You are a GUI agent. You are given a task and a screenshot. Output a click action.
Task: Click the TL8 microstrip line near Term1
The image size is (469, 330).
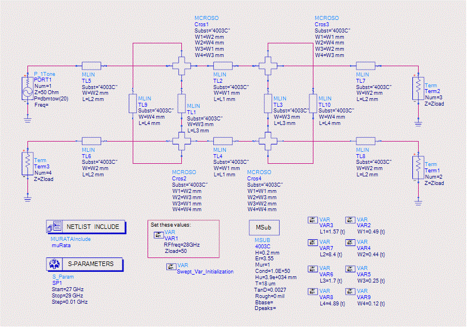(365, 140)
